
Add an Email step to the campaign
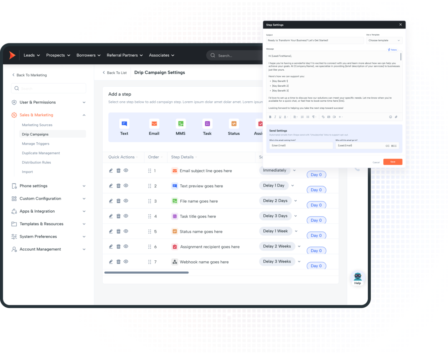(154, 127)
